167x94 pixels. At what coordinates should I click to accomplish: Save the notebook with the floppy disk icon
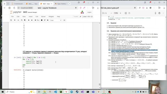pyautogui.click(x=11, y=20)
